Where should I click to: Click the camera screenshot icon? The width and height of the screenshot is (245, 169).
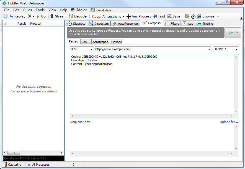click(x=187, y=16)
